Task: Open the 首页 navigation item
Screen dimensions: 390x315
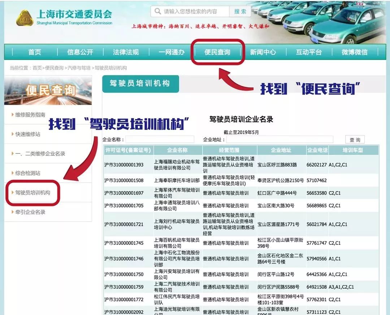Action: coord(34,52)
